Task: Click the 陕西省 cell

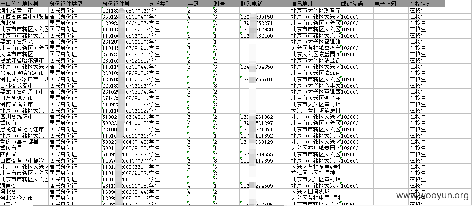Action: (x=24, y=154)
